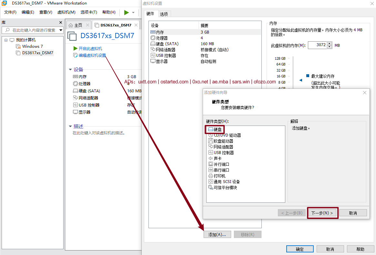Open the 选项卡(T) menu
376x255 pixels.
coord(89,12)
